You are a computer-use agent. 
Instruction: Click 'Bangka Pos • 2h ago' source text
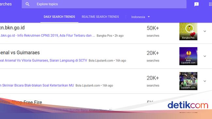tap(110, 36)
